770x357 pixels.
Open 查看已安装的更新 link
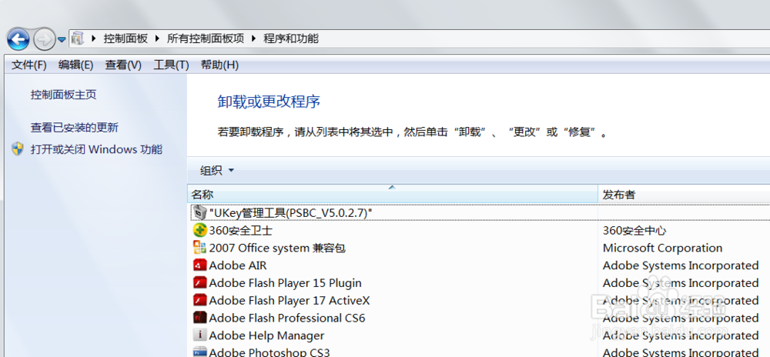pos(75,128)
